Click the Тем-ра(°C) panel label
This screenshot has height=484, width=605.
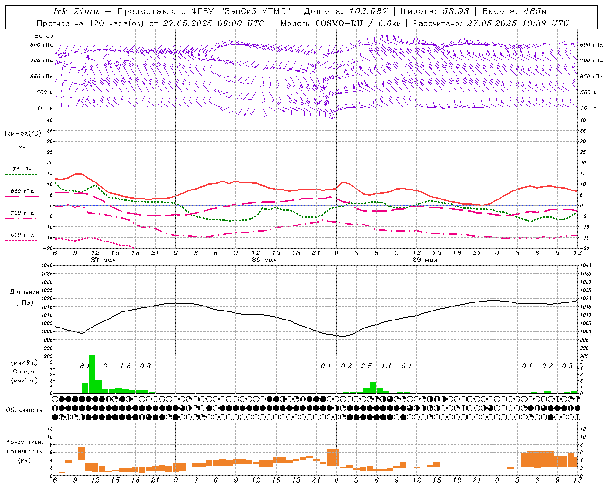click(x=22, y=134)
